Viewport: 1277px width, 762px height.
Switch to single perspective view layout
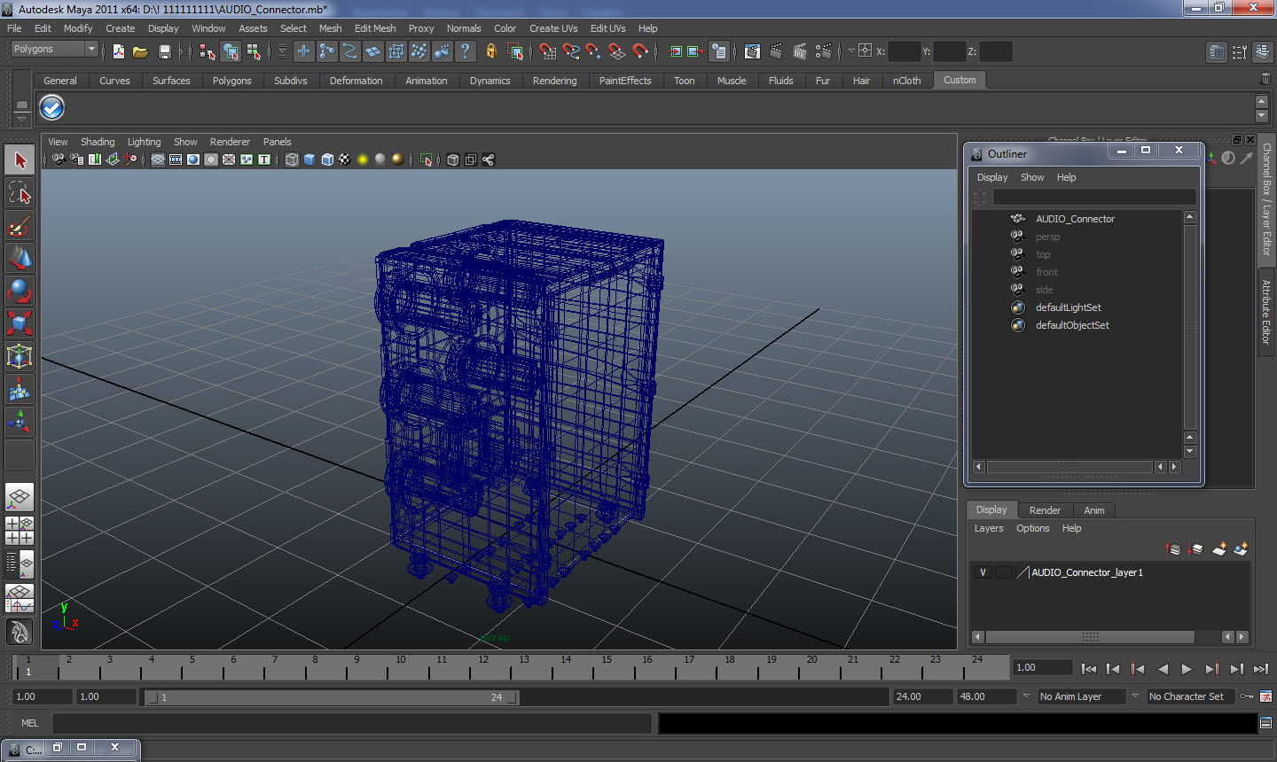point(20,498)
